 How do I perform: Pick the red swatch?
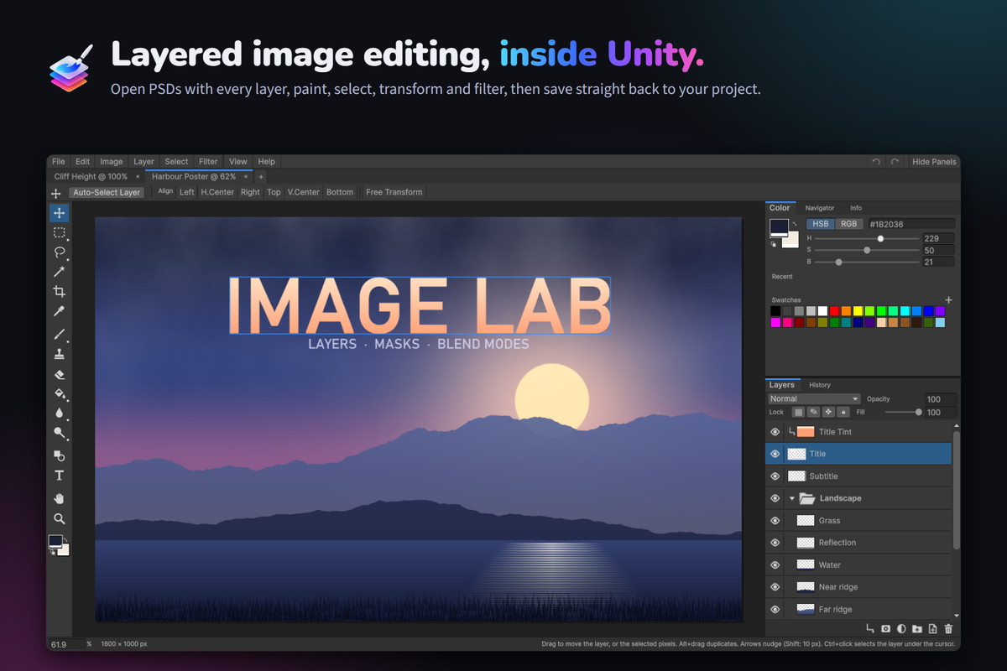coord(834,311)
